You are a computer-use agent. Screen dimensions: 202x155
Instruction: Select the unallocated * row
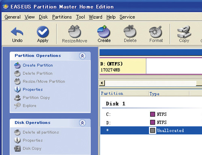pyautogui.click(x=151, y=130)
